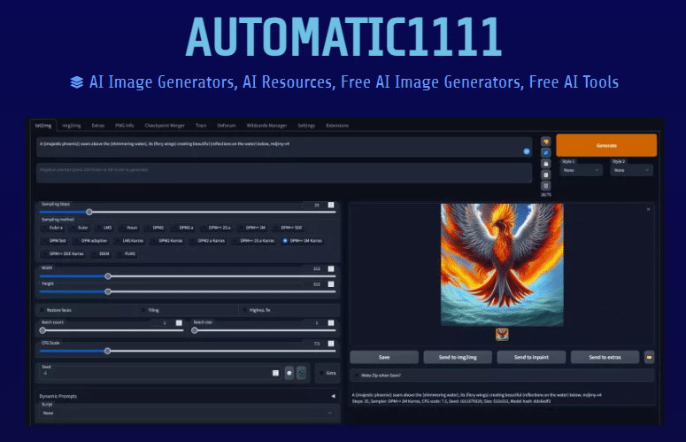
Task: Select the PLMS sampling method
Action: coord(127,254)
